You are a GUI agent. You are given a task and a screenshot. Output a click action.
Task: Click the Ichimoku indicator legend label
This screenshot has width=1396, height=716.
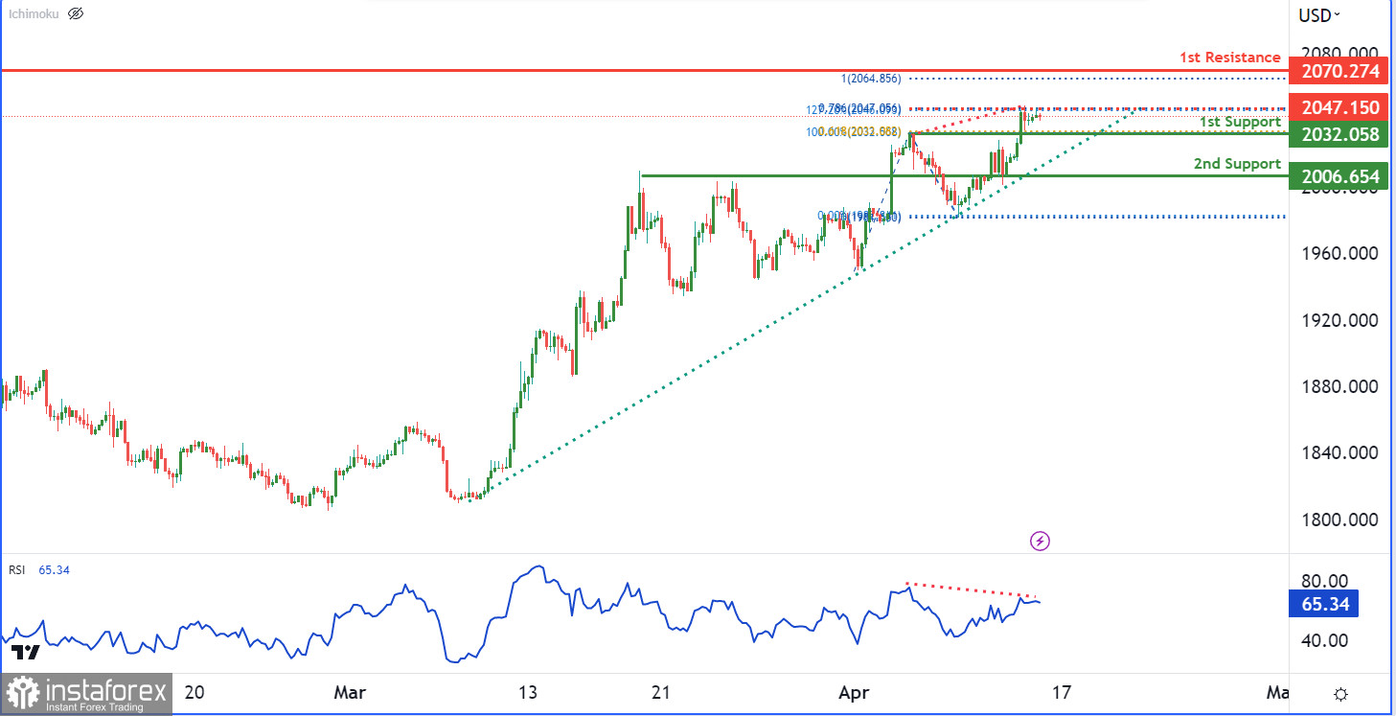(34, 13)
